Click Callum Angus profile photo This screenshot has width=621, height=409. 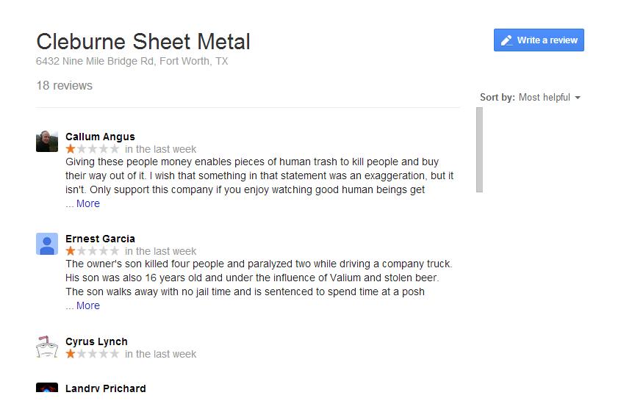47,141
